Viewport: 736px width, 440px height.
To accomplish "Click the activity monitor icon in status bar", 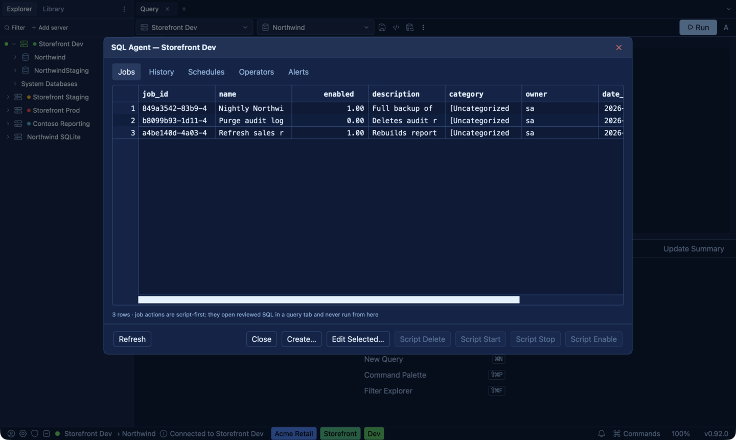I will pos(47,433).
